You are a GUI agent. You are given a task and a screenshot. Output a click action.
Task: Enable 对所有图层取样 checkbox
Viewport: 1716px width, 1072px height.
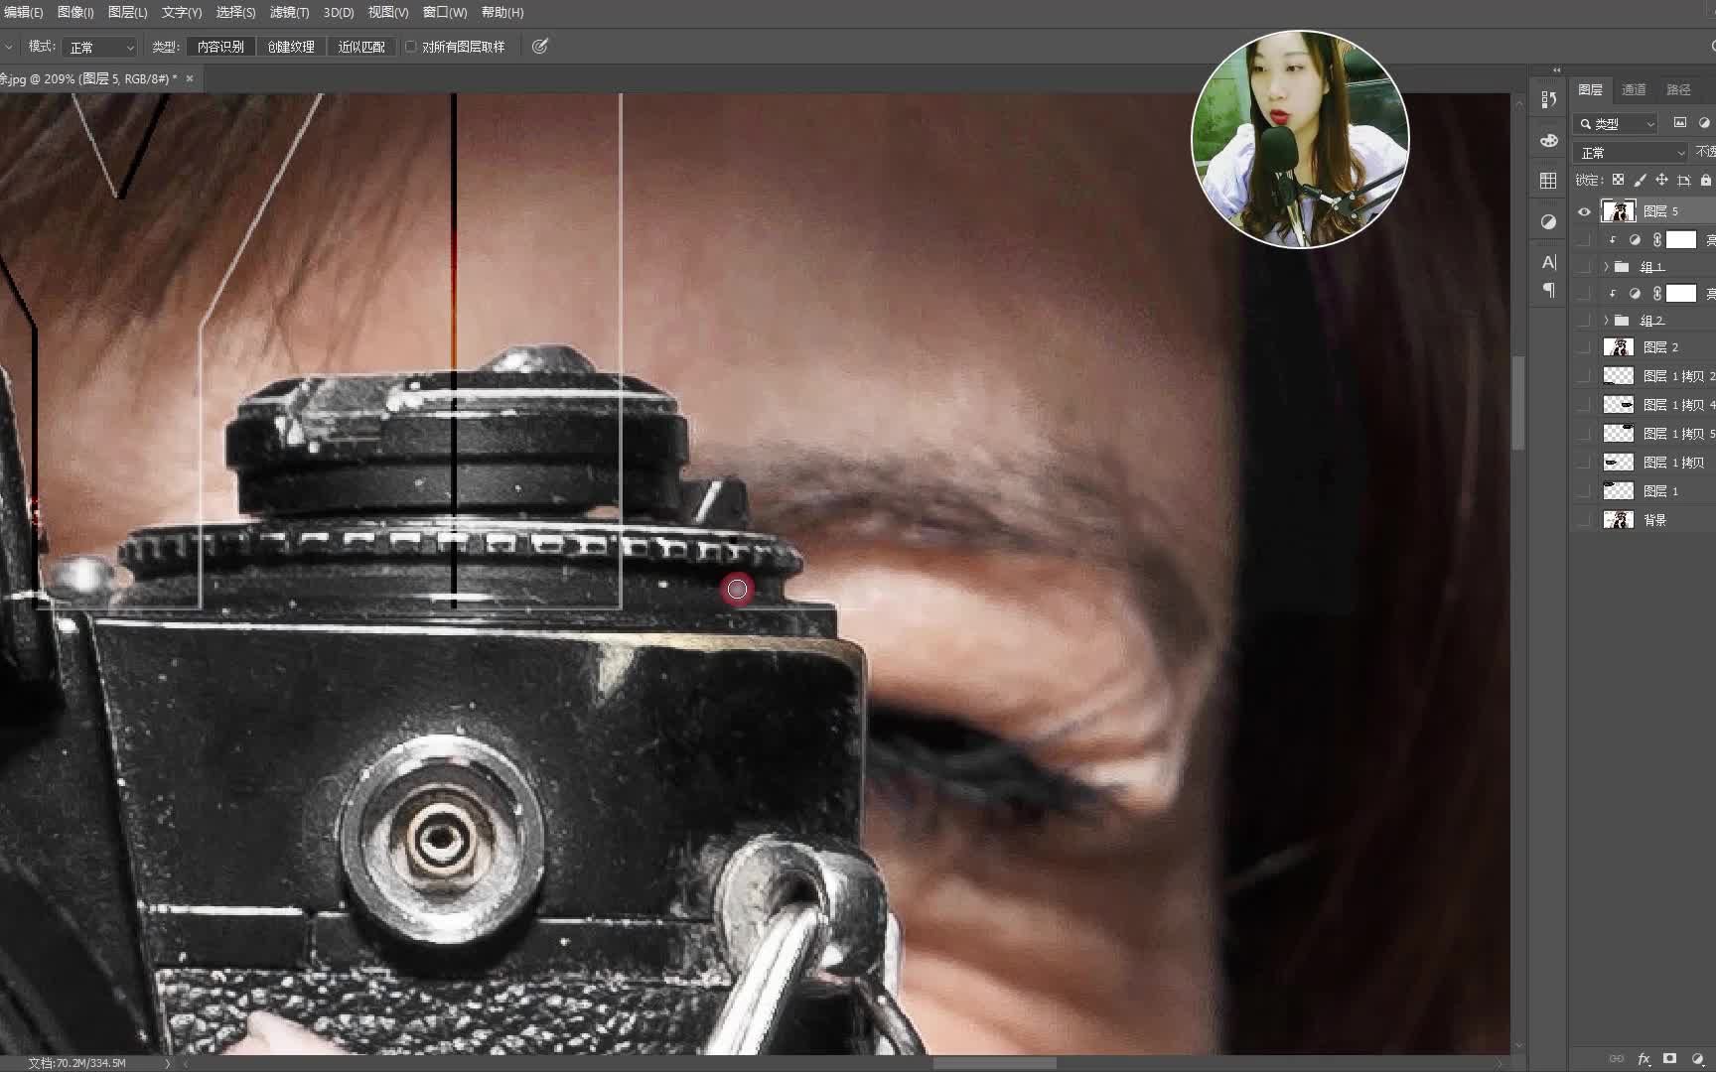(410, 47)
